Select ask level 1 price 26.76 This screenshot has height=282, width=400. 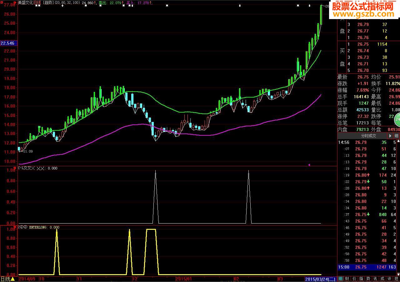click(363, 38)
